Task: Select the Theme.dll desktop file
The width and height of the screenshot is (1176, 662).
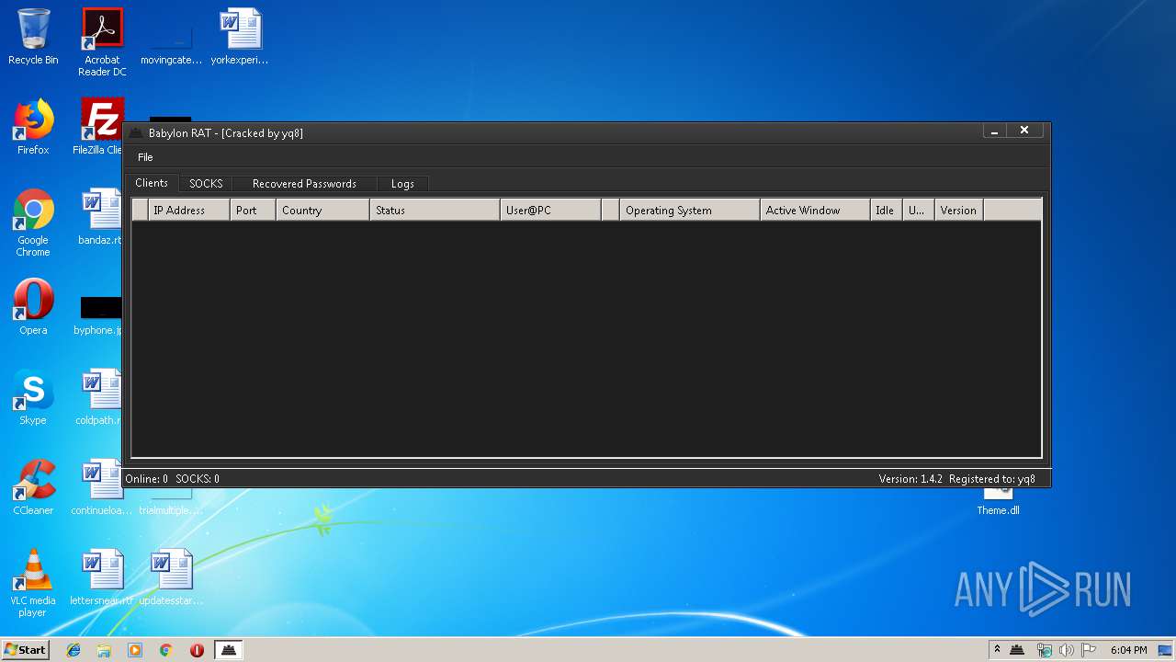Action: coord(998,502)
